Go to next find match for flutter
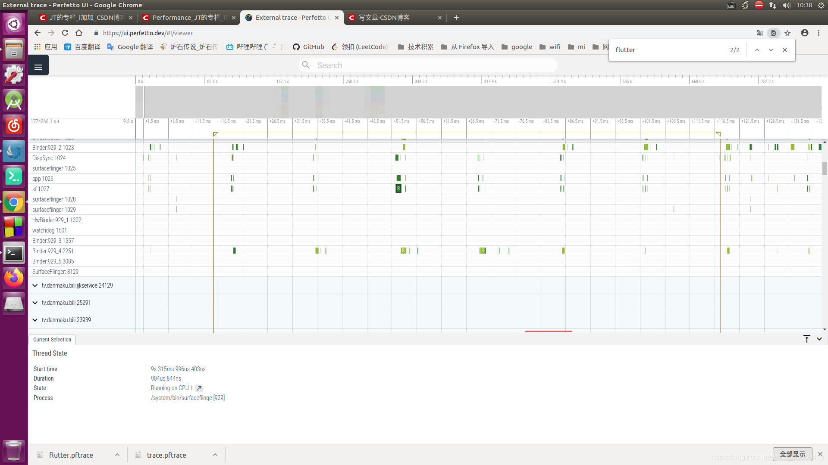This screenshot has width=828, height=465. point(771,50)
